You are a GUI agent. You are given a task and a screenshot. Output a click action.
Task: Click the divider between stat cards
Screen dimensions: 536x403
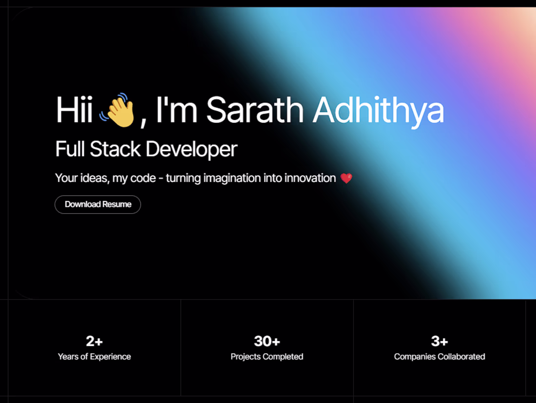(180, 347)
